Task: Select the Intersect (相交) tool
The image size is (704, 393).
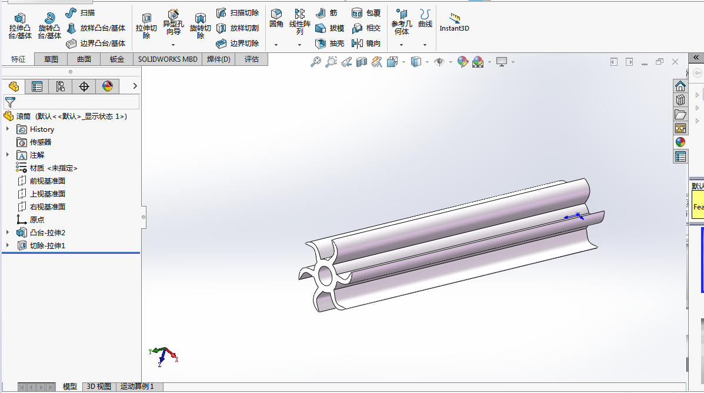Action: tap(366, 28)
